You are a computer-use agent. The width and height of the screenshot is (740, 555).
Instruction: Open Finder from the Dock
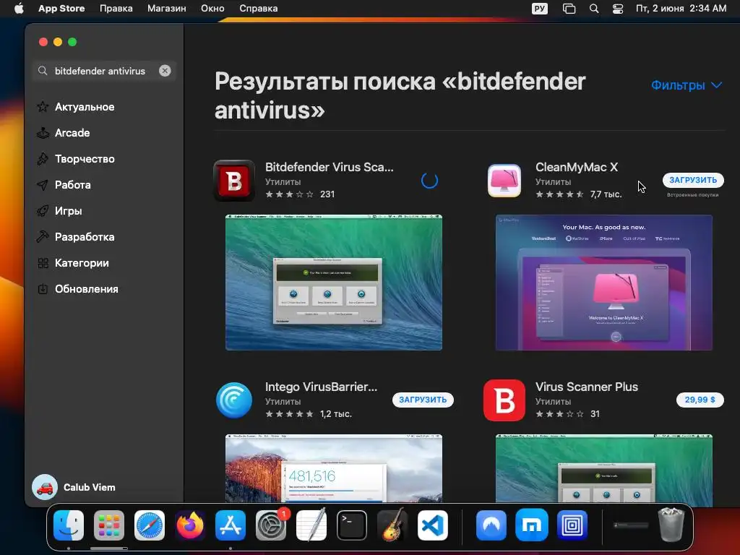tap(69, 525)
